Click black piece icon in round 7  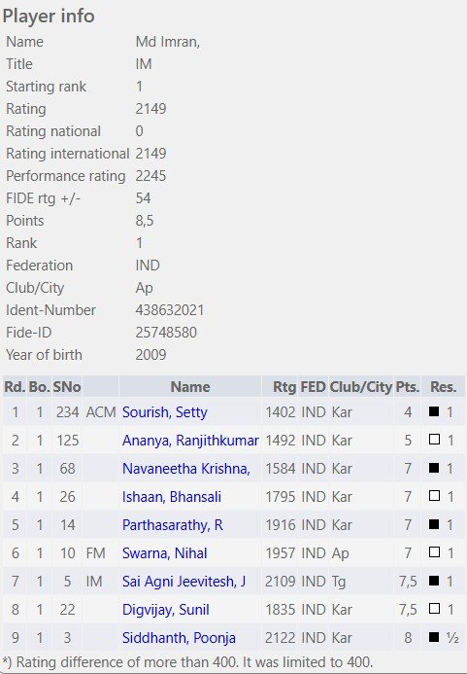point(434,581)
